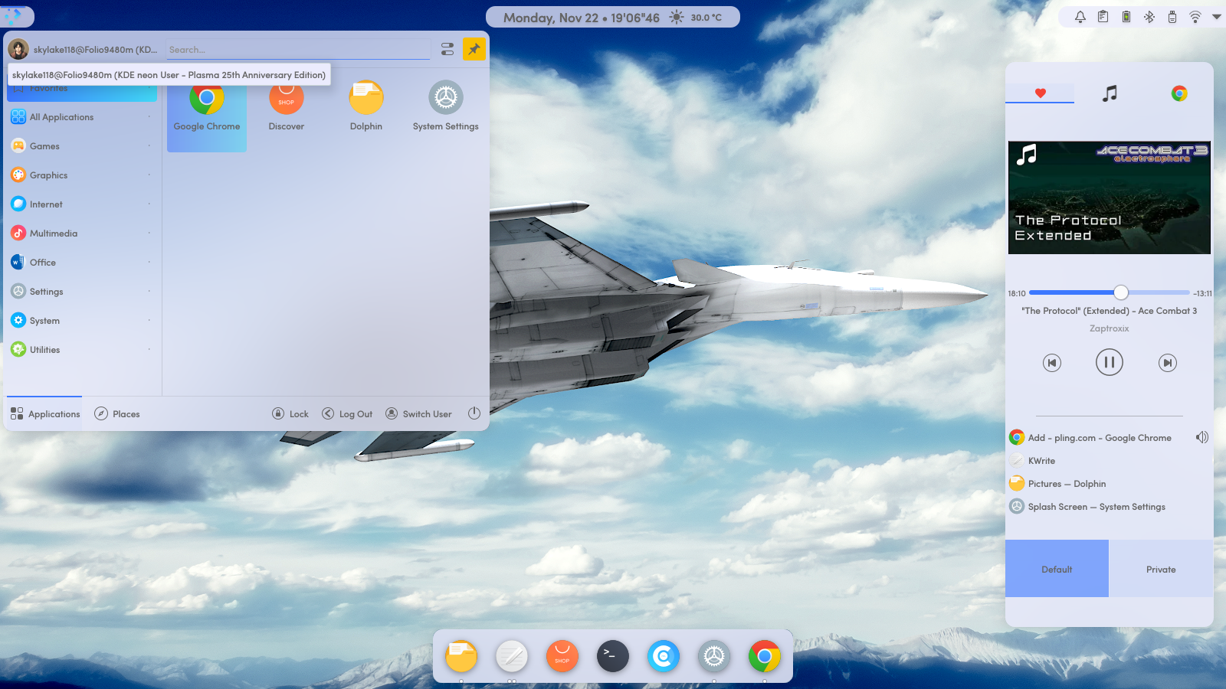Switch to Pictures — Dolphin window
This screenshot has height=689, width=1226.
[x=1110, y=484]
